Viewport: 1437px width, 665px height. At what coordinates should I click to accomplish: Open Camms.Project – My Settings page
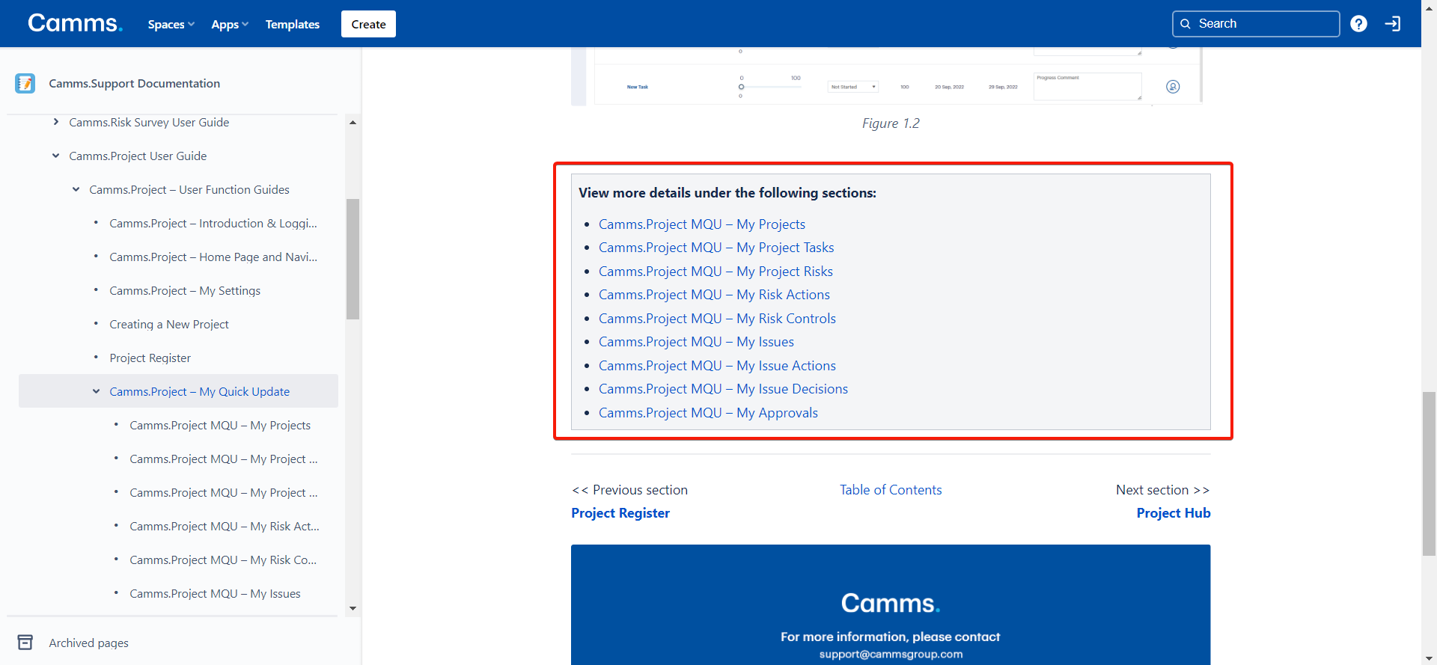(185, 290)
